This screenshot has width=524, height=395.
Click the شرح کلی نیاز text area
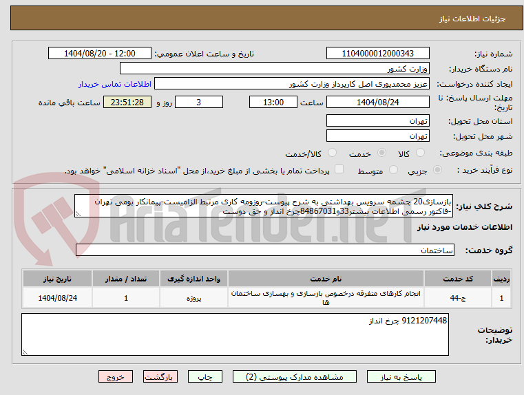click(x=264, y=206)
